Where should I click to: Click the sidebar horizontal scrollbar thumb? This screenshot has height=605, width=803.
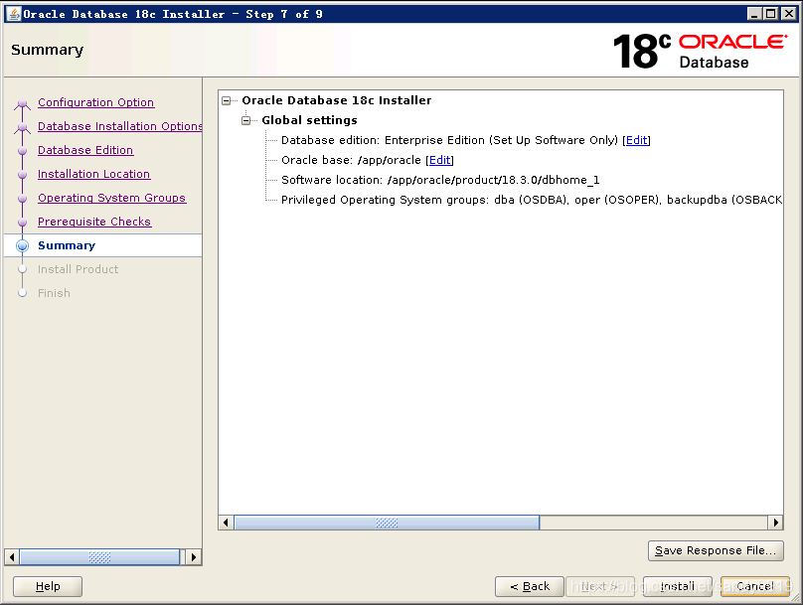pyautogui.click(x=99, y=557)
